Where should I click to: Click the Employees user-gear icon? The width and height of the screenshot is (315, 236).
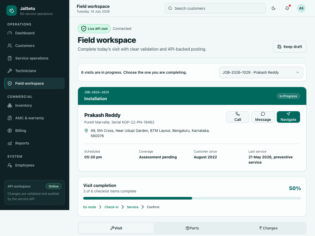tap(10, 165)
